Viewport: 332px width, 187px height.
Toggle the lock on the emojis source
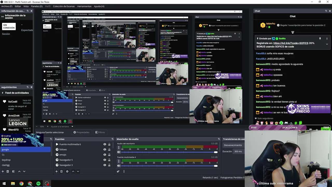[109, 155]
